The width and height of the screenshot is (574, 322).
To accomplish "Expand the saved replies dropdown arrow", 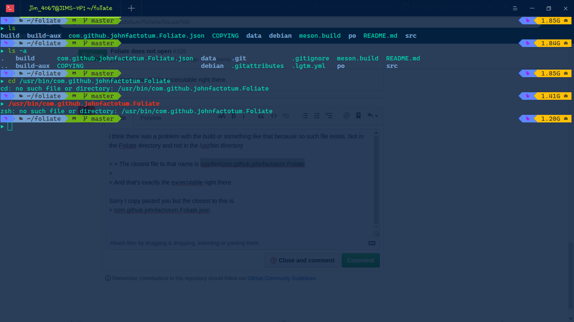I will coord(376,116).
